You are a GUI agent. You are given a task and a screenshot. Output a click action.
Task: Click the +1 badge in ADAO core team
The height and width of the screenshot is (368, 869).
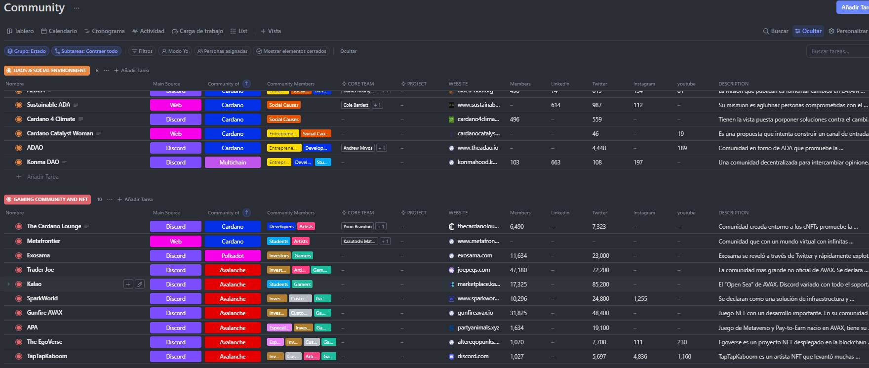[x=382, y=148]
